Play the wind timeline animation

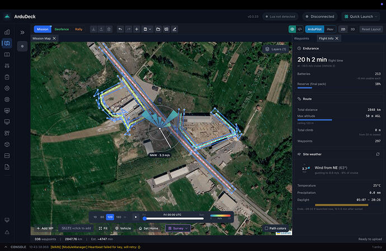pos(135,217)
